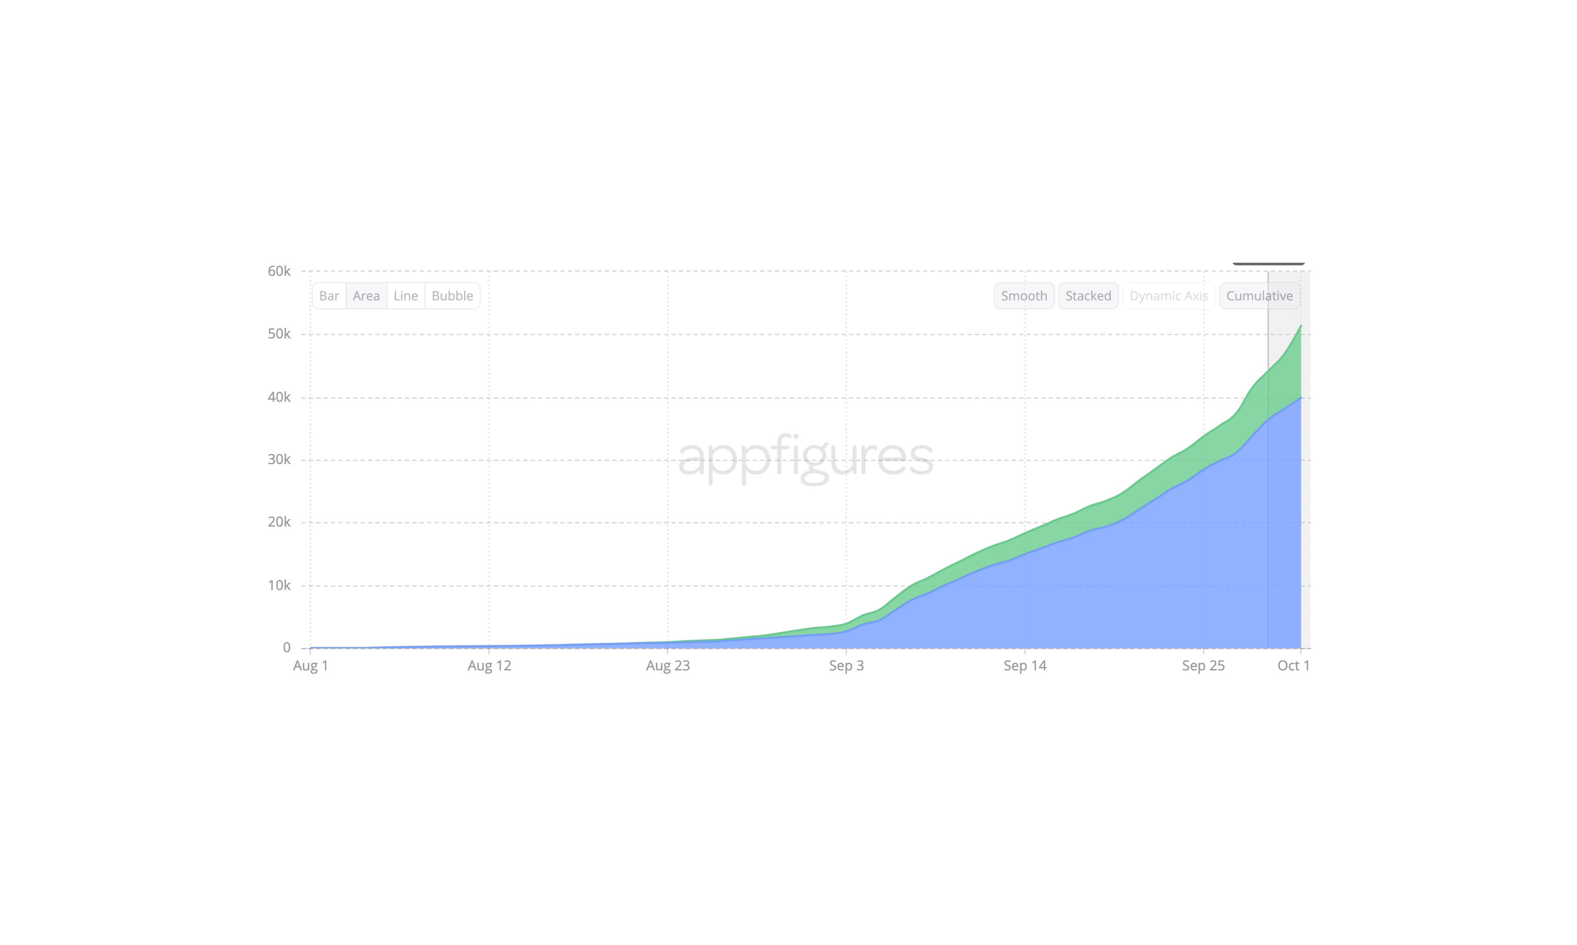1577x945 pixels.
Task: Switch chart type to Line
Action: tap(406, 296)
